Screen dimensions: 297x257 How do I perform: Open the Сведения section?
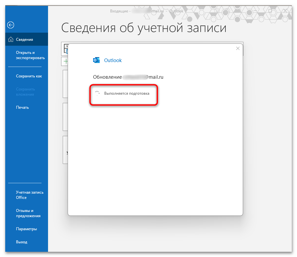click(26, 40)
